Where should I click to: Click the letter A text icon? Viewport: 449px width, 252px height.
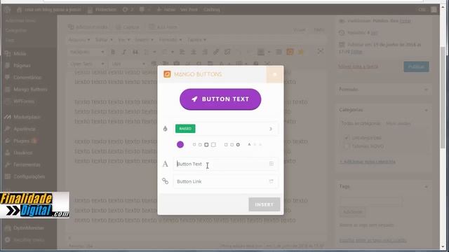pyautogui.click(x=166, y=164)
